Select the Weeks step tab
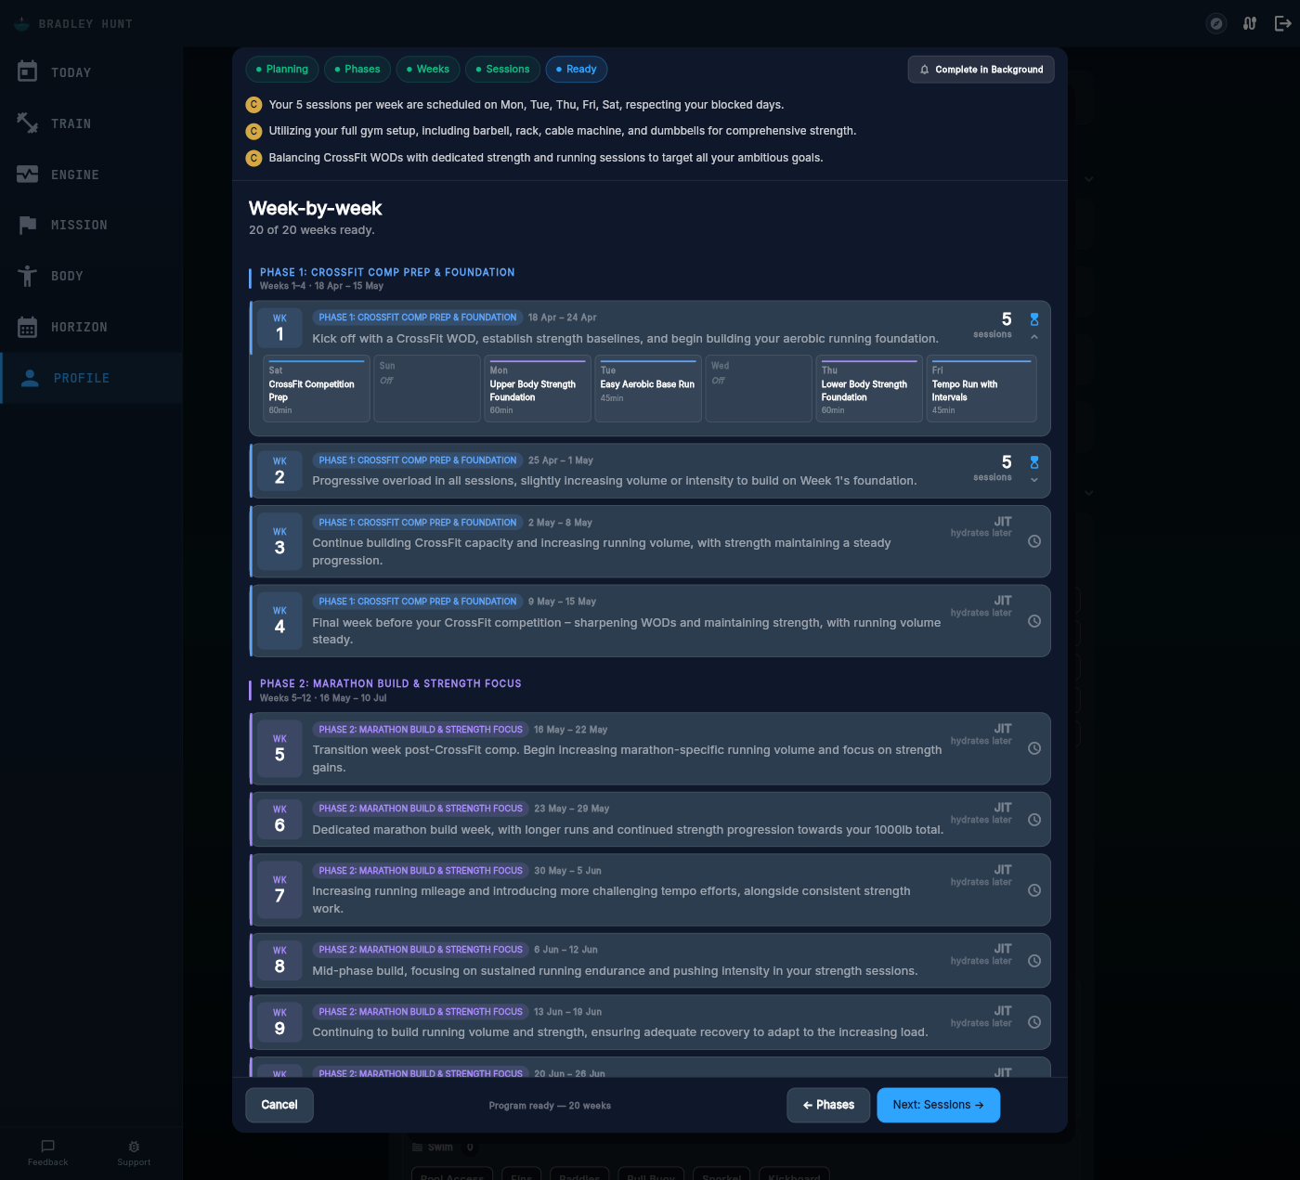 (427, 70)
